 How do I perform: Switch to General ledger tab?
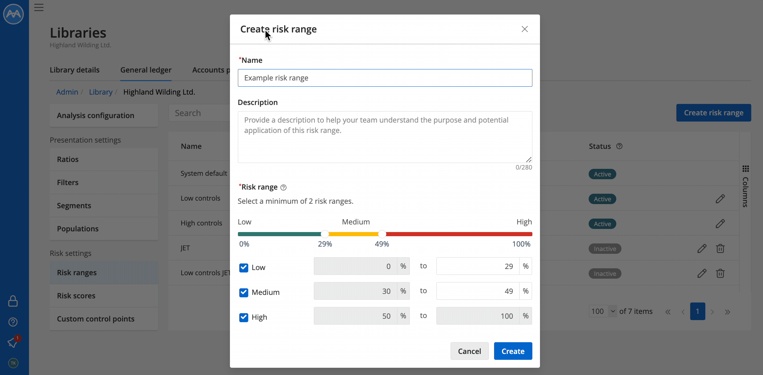tap(146, 70)
